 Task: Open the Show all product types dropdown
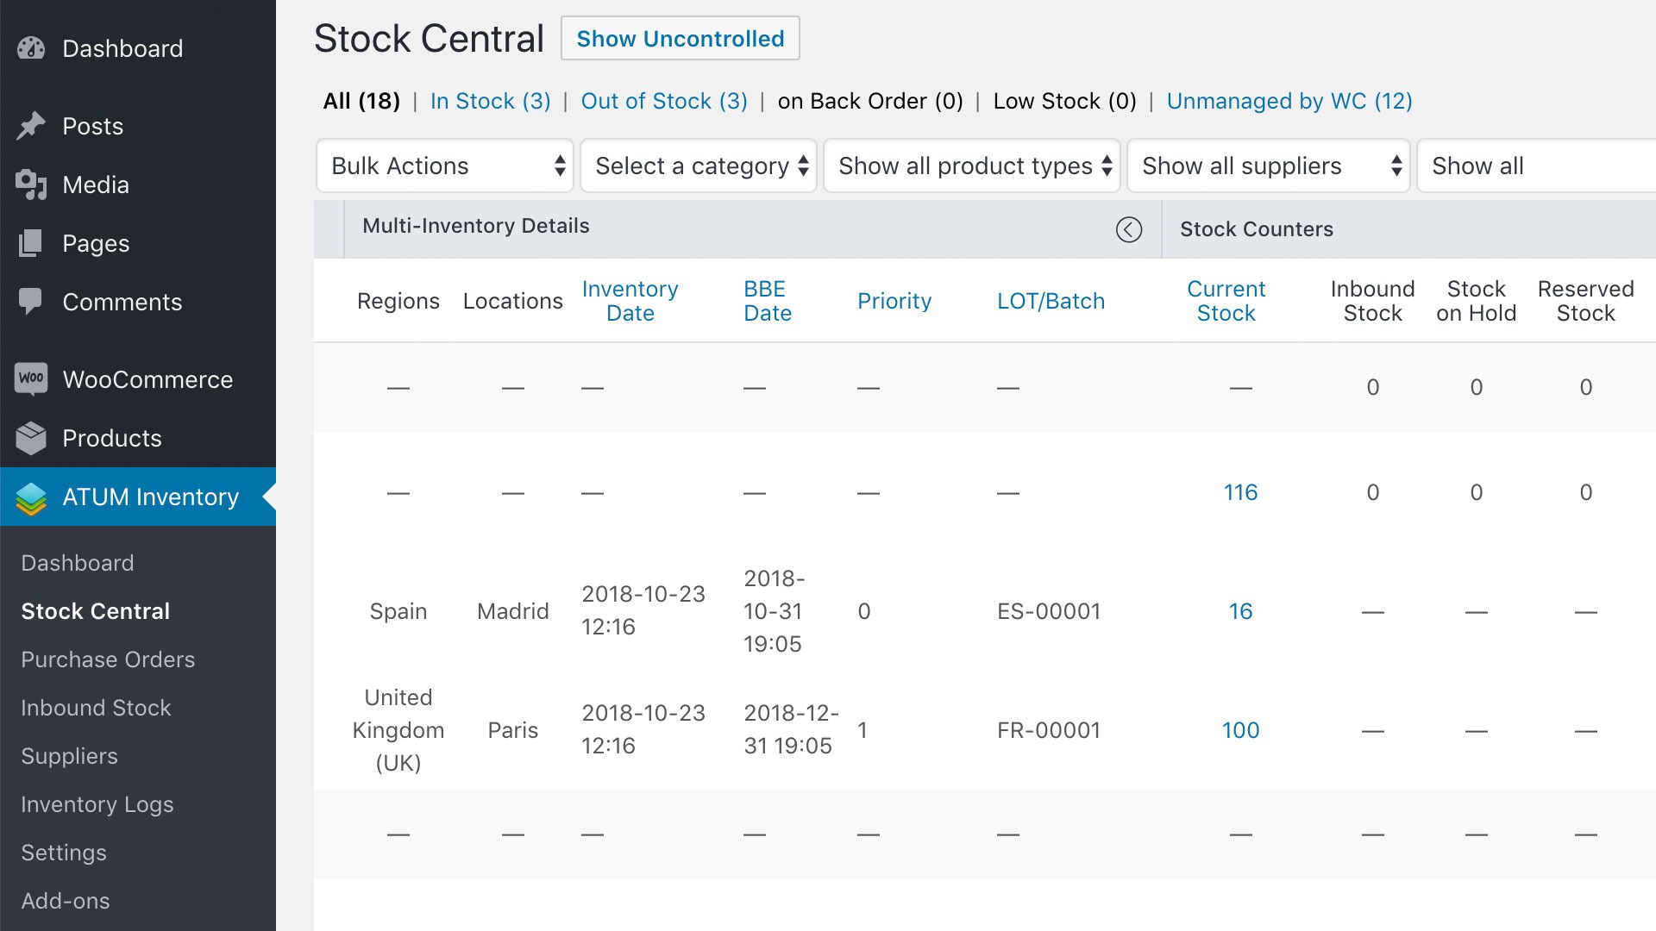972,166
